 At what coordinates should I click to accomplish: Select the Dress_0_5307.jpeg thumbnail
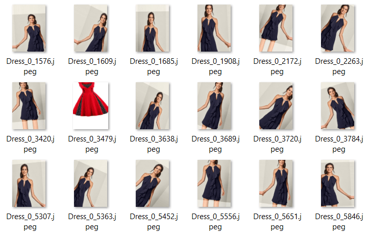click(29, 183)
